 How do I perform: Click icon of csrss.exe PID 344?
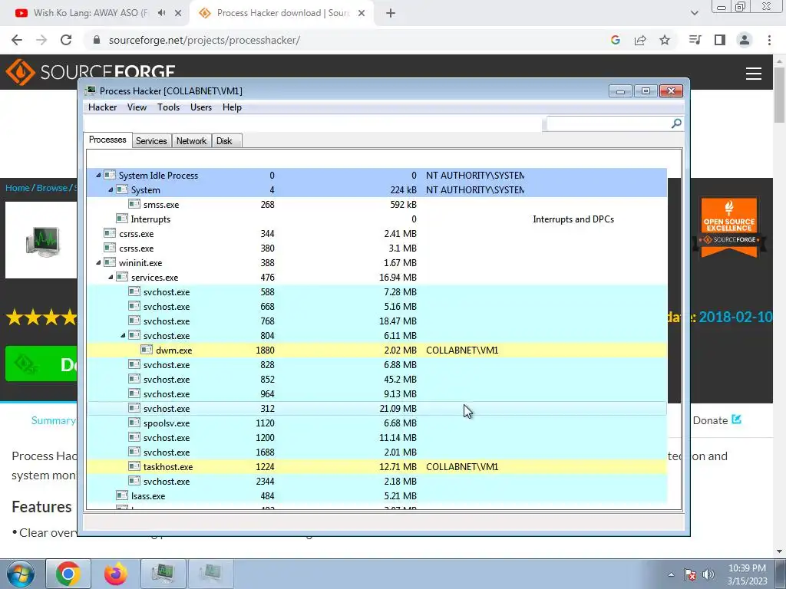tap(110, 233)
